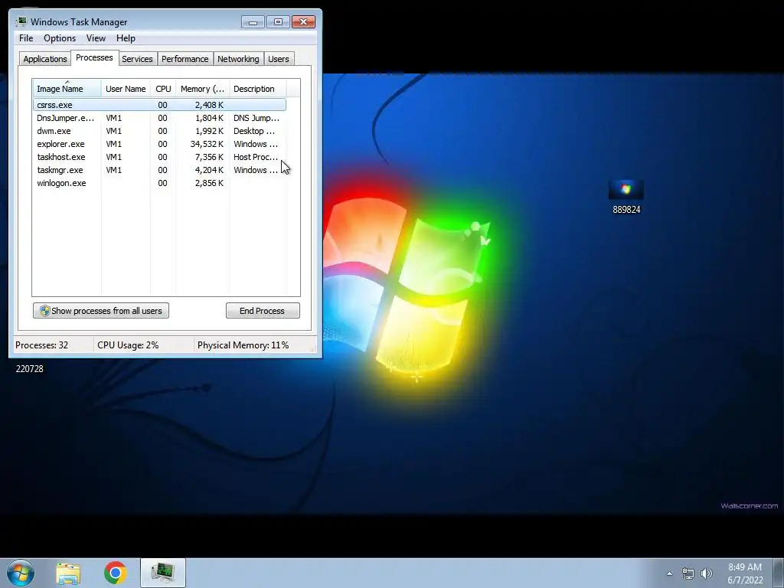Click the Task Manager taskbar button
The image size is (784, 588).
(x=163, y=573)
